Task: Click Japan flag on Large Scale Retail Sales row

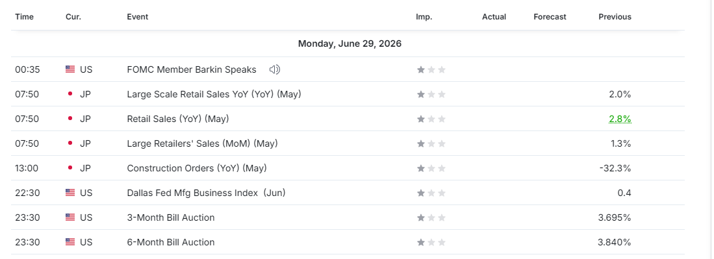Action: point(70,94)
